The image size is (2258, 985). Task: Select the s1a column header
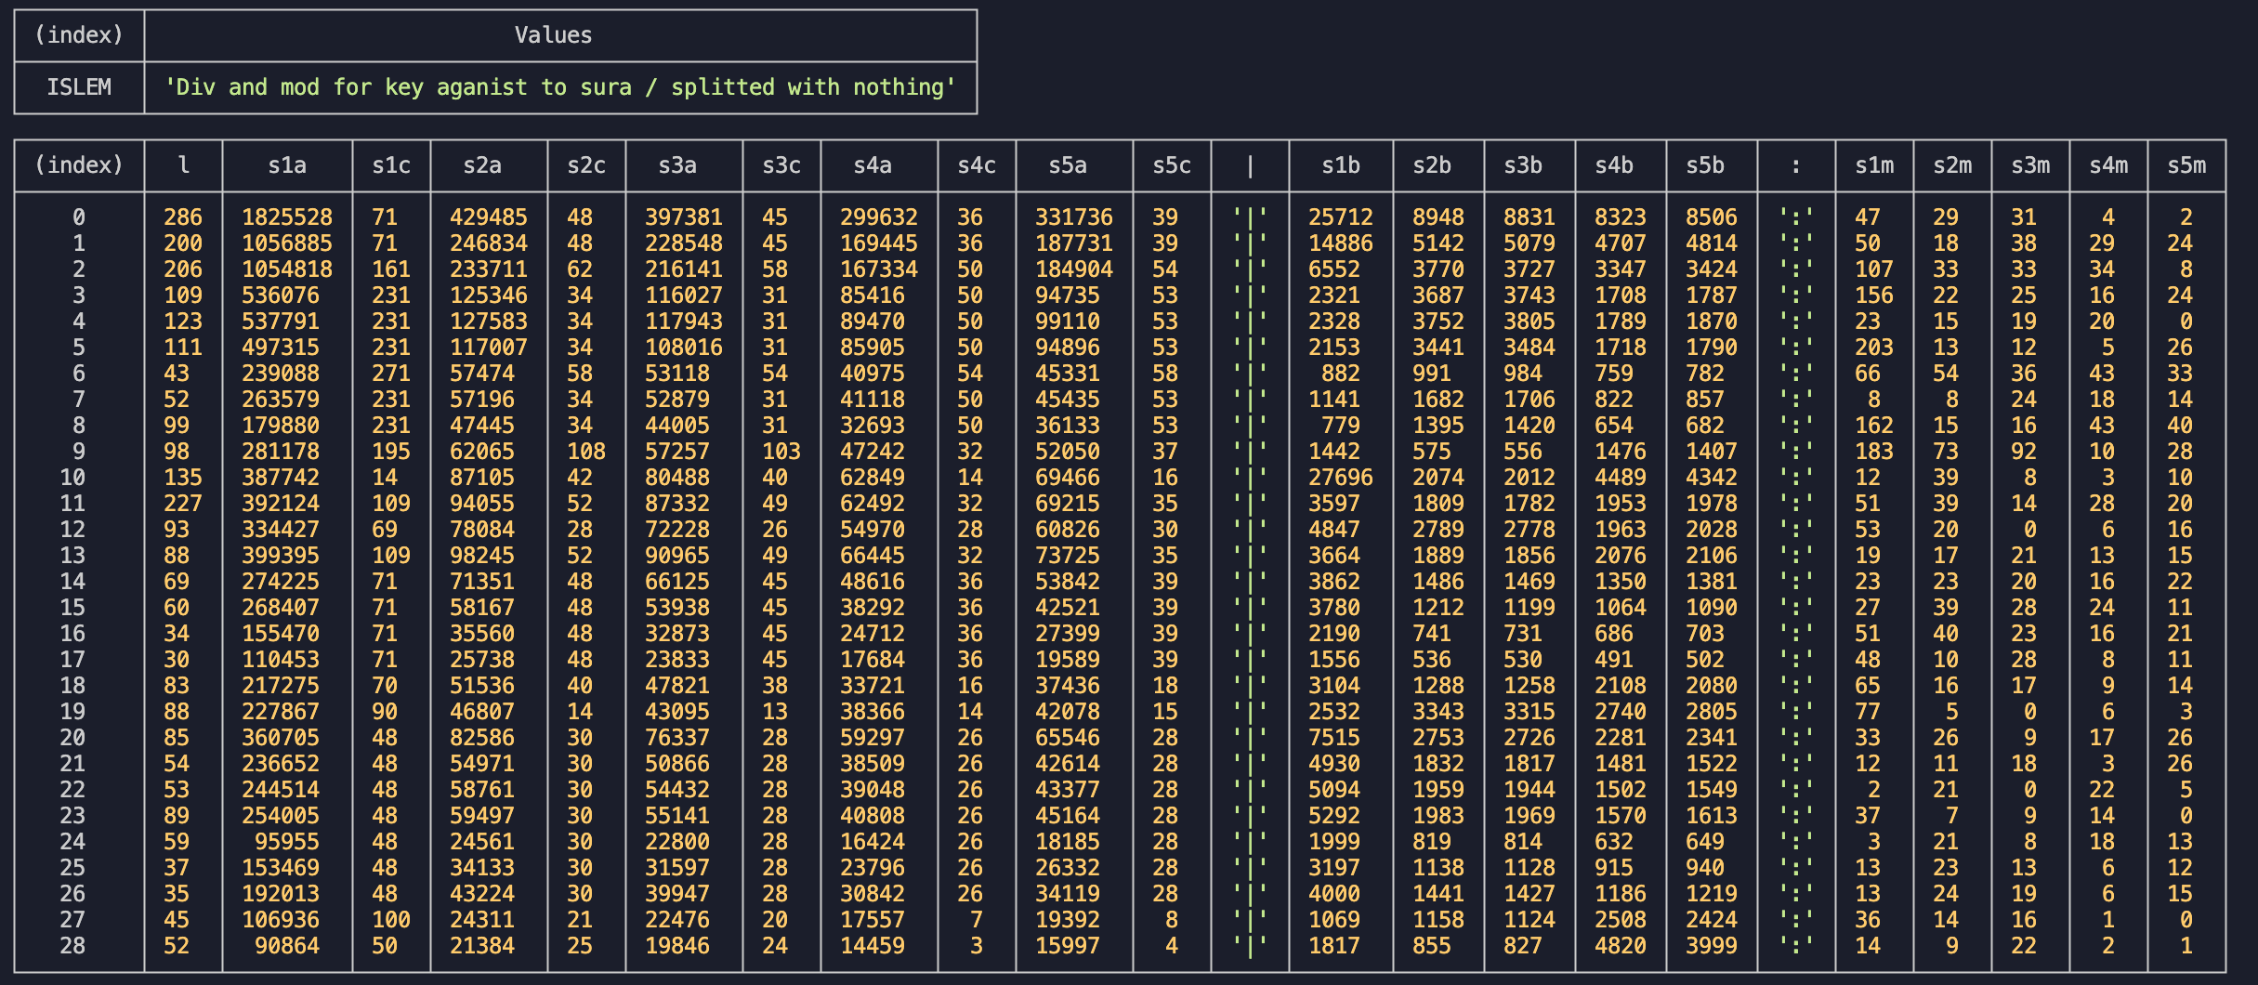pos(288,165)
